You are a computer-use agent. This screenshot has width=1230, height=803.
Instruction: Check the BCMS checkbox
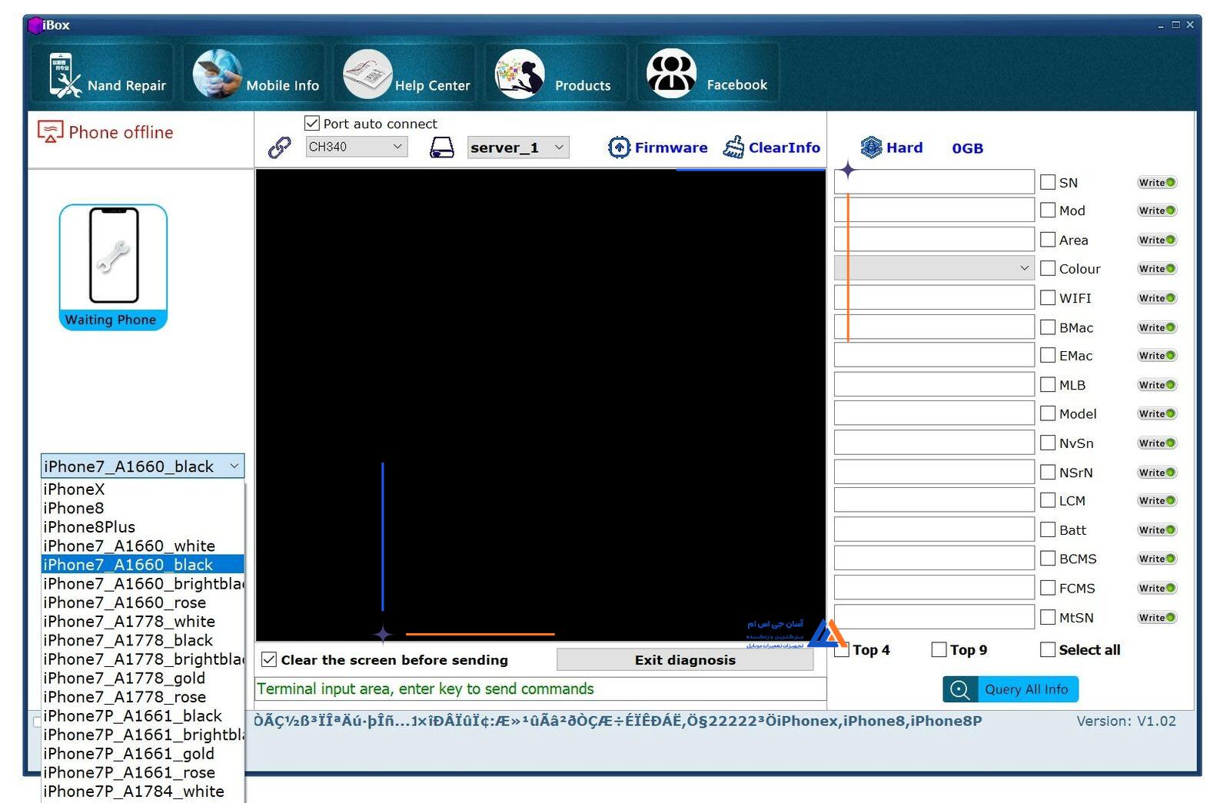coord(1048,559)
